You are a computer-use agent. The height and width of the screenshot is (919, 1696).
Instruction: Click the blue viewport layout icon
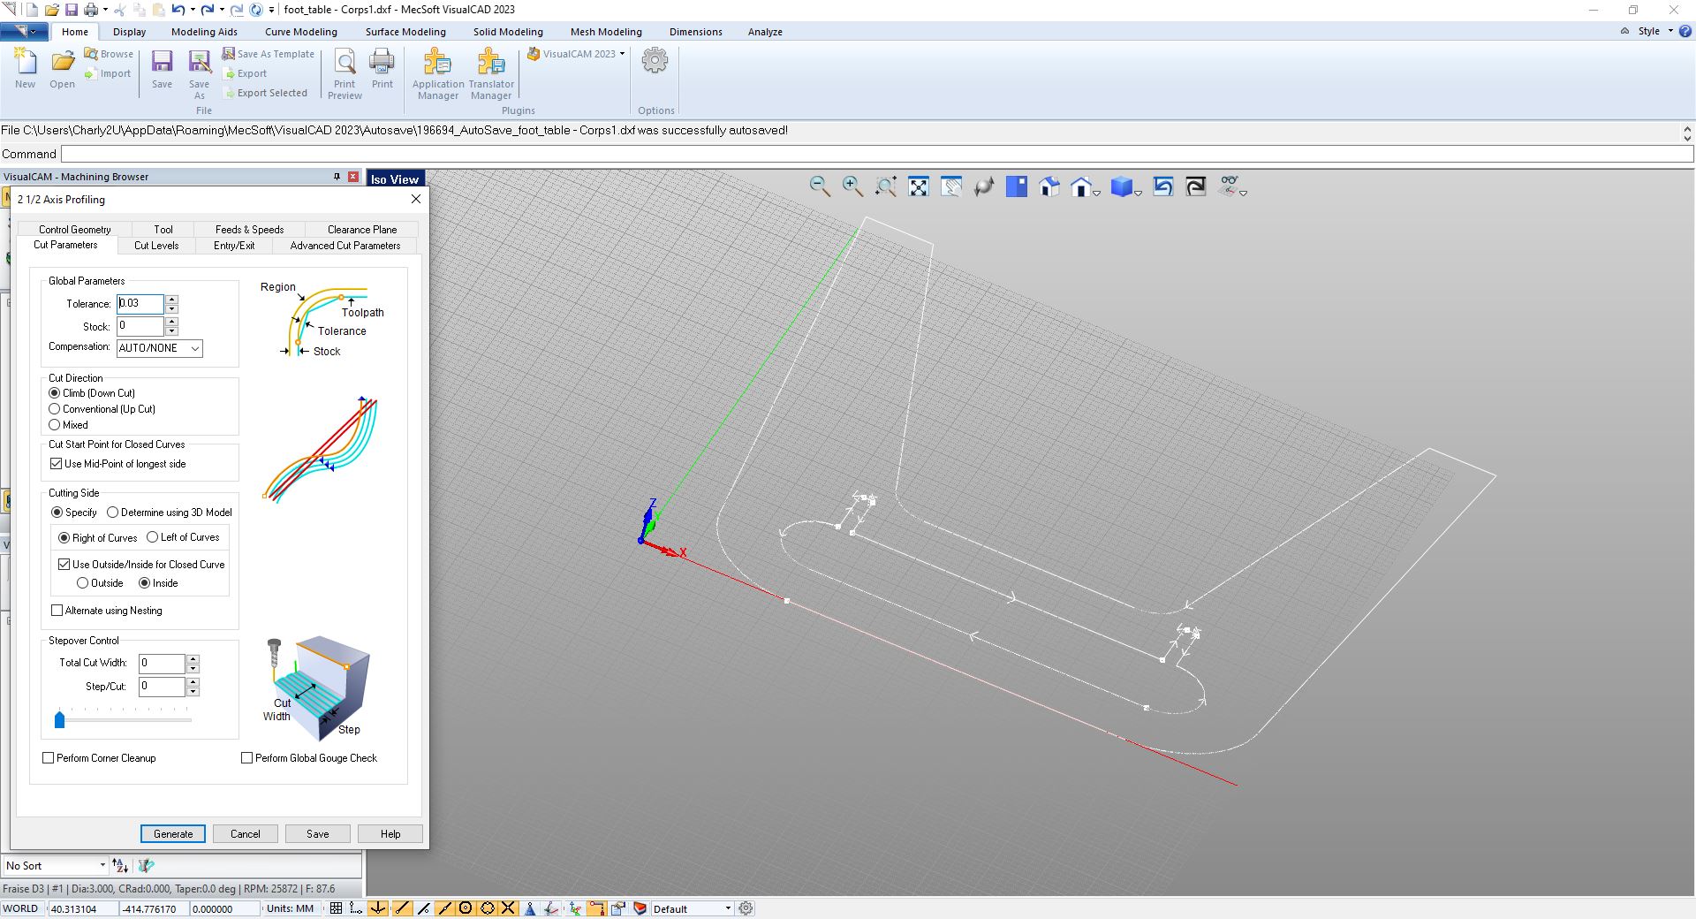pos(1017,186)
